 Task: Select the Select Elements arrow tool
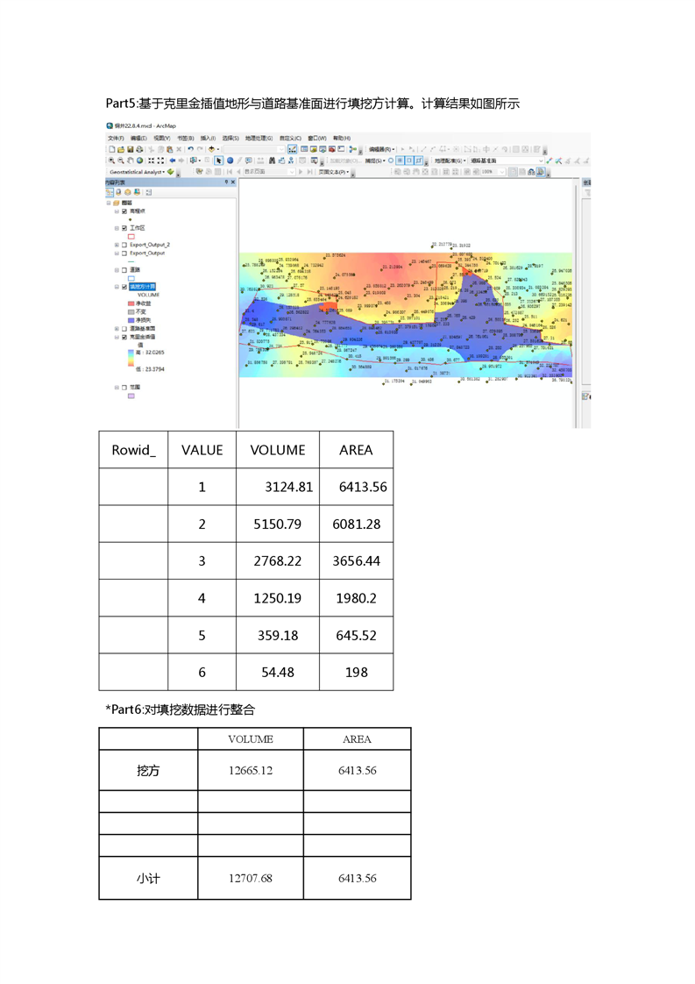click(219, 161)
